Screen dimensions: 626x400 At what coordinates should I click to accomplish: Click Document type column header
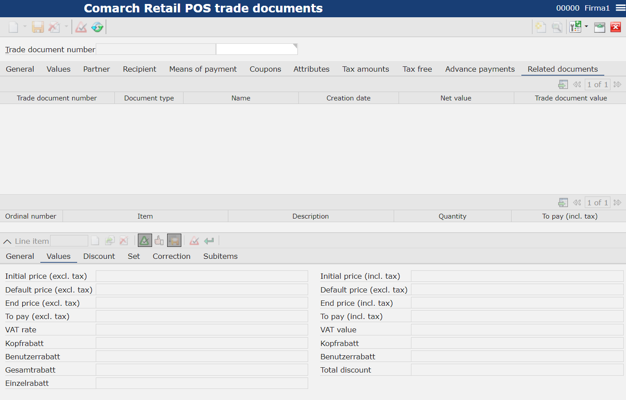pyautogui.click(x=149, y=98)
